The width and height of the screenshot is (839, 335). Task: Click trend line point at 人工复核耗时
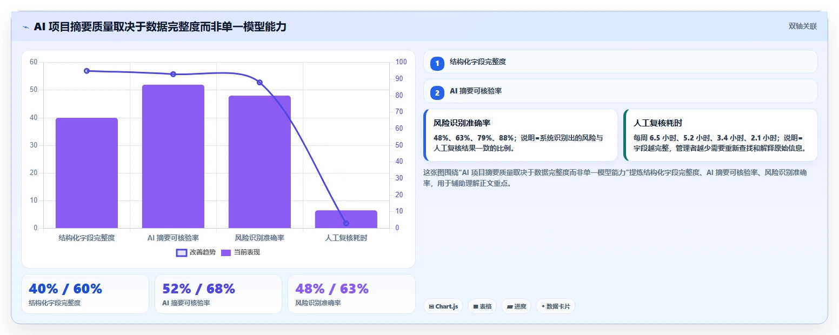pos(346,223)
